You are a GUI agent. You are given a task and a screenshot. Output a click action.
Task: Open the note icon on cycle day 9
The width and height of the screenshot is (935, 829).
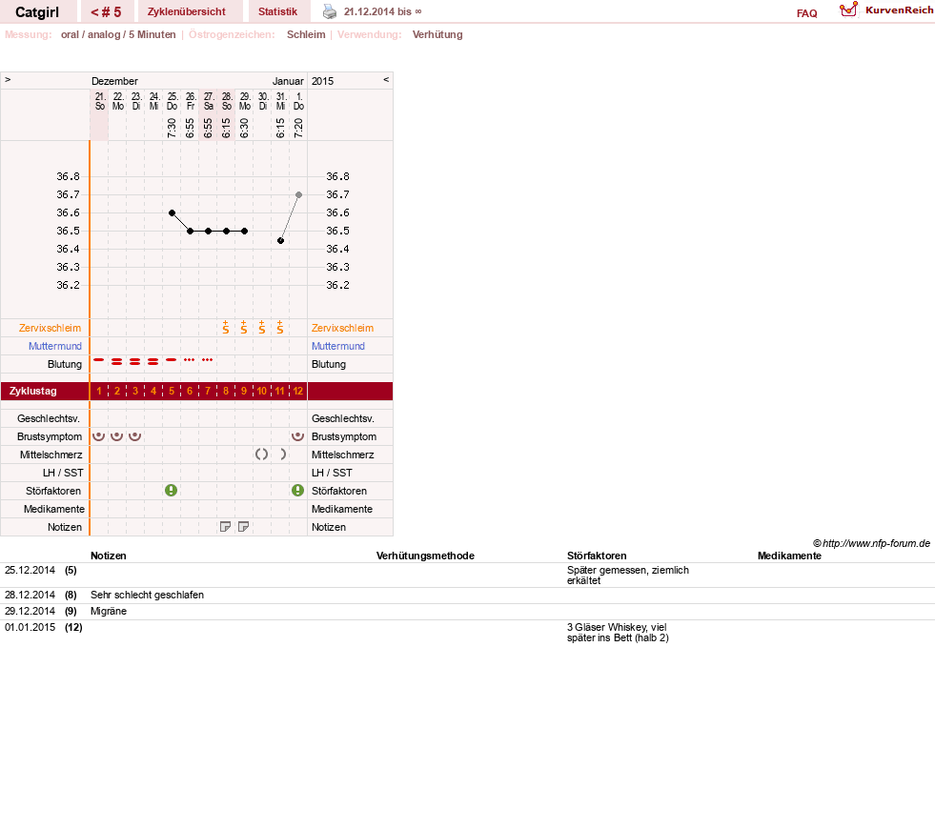[243, 527]
